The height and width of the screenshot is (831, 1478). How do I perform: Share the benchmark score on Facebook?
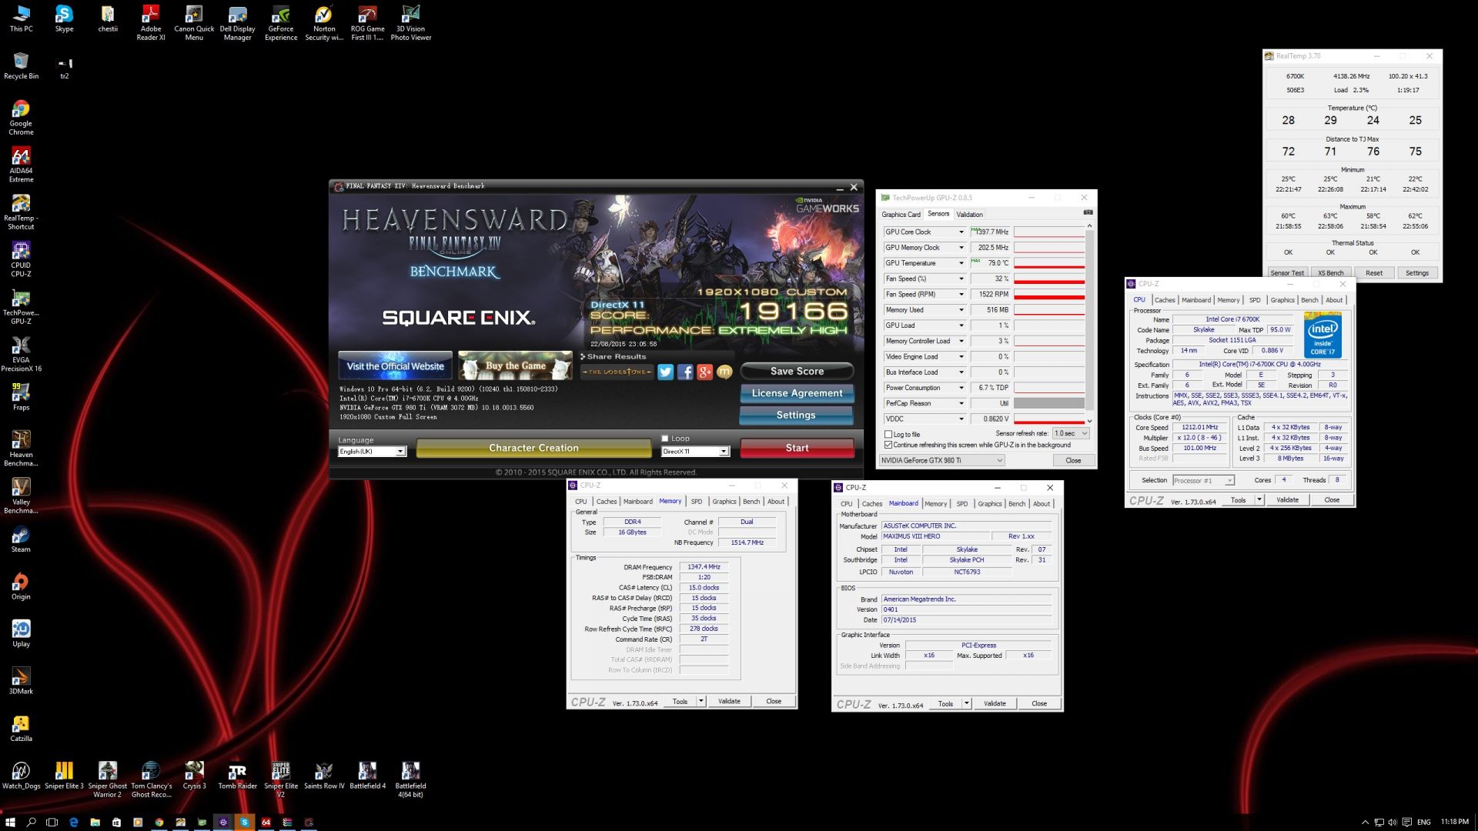[x=685, y=372]
